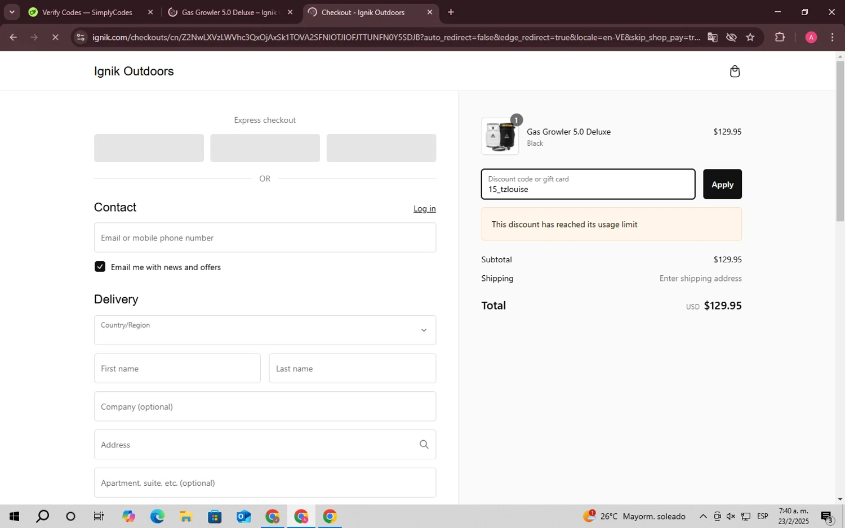Click the first Express checkout button
Screen dimensions: 845x528
pos(149,148)
